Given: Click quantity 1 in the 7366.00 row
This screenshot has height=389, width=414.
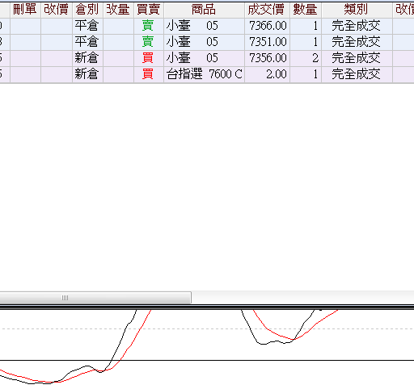Looking at the screenshot, I should point(315,26).
